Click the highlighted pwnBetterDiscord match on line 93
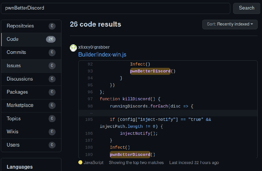Image resolution: width=262 pixels, height=171 pixels. click(x=150, y=71)
